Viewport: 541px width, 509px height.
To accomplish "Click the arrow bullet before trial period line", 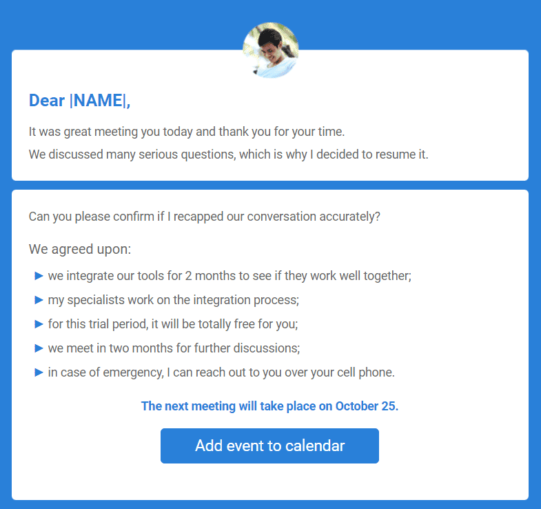I will [39, 324].
